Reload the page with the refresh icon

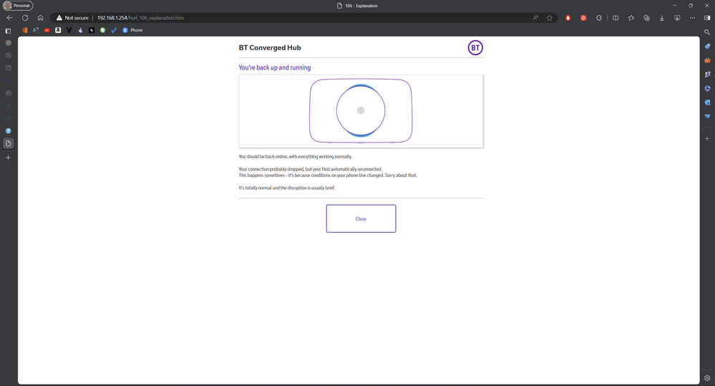25,18
